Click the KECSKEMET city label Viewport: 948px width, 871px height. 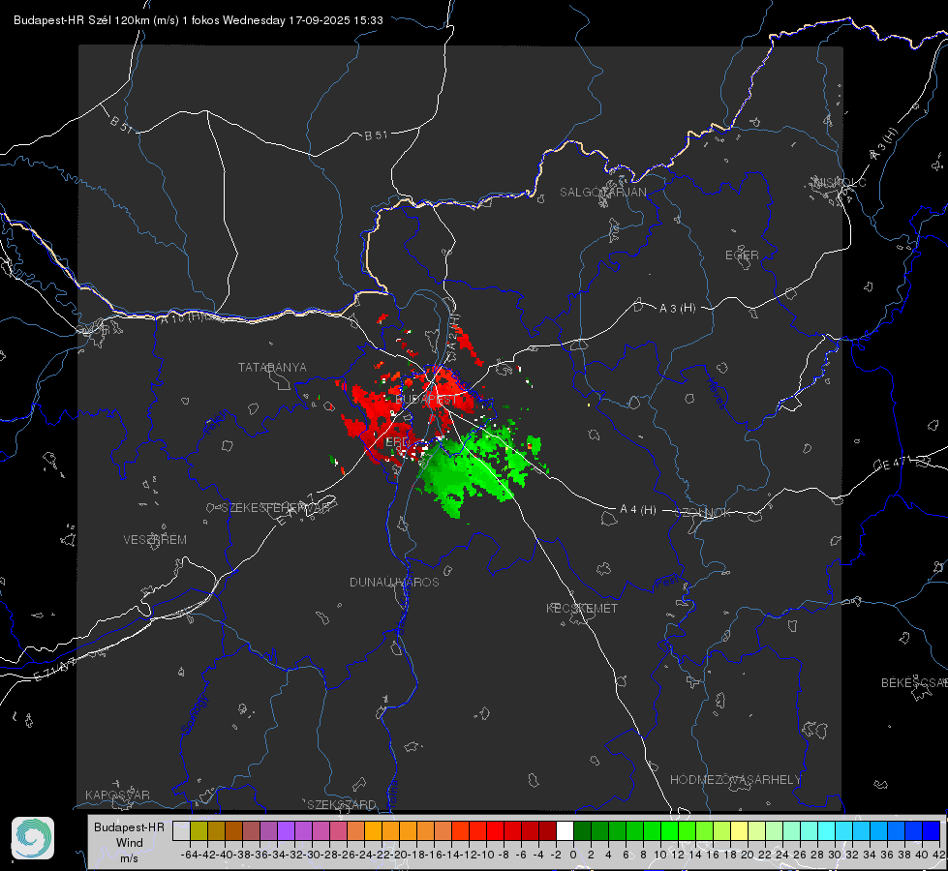click(582, 608)
